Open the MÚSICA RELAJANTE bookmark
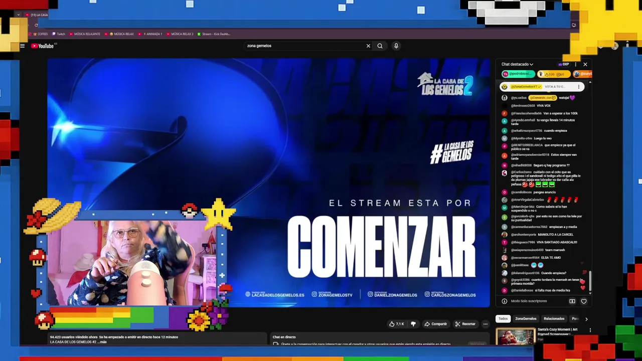 (85, 34)
